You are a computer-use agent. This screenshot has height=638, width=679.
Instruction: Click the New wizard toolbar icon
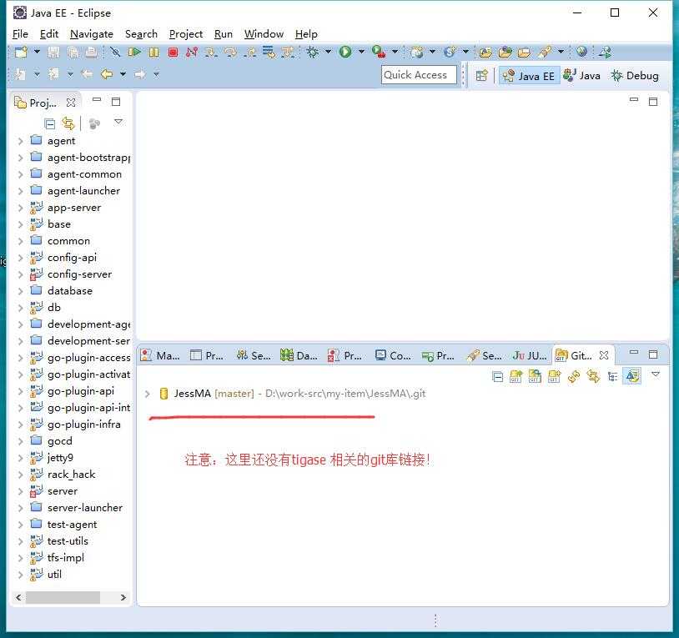tap(20, 53)
